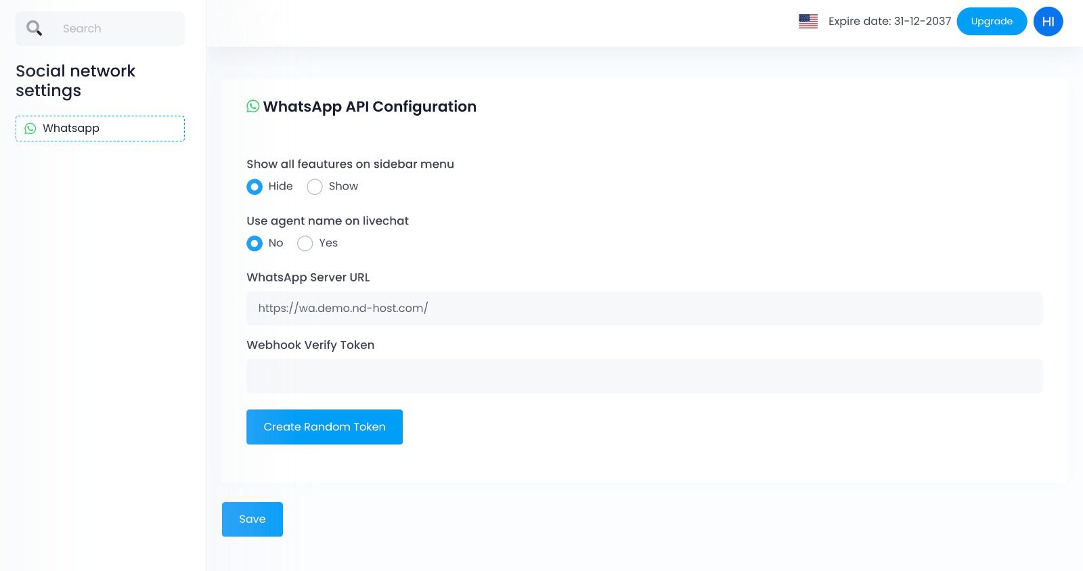Click the WhatsApp logo in sidebar item
The width and height of the screenshot is (1083, 571).
(x=30, y=129)
